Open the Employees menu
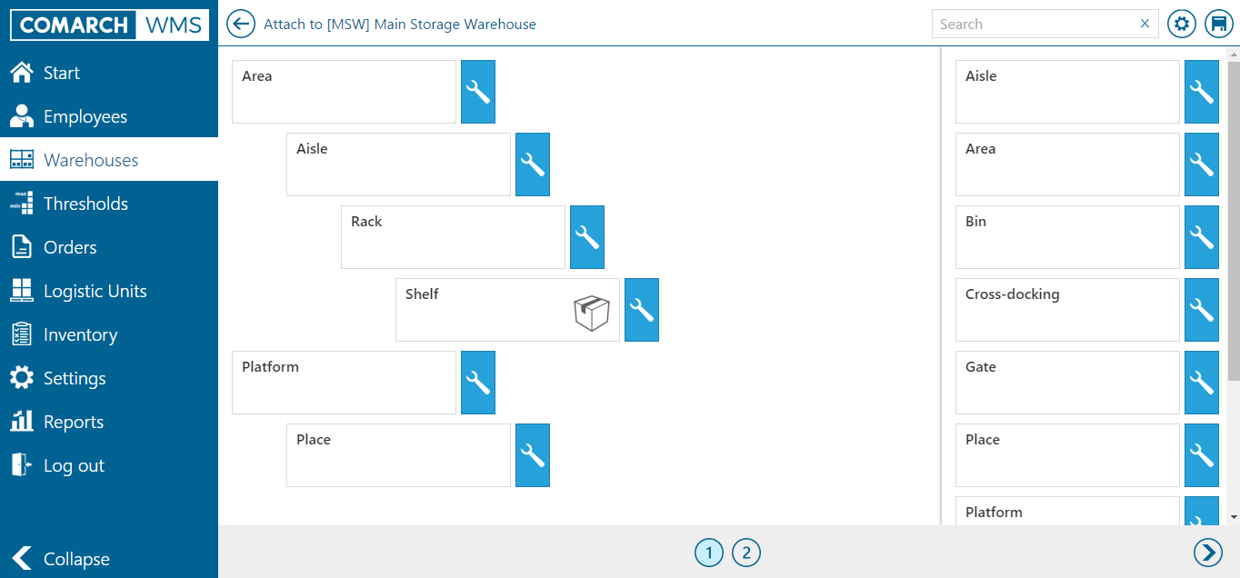The image size is (1240, 578). 85,116
